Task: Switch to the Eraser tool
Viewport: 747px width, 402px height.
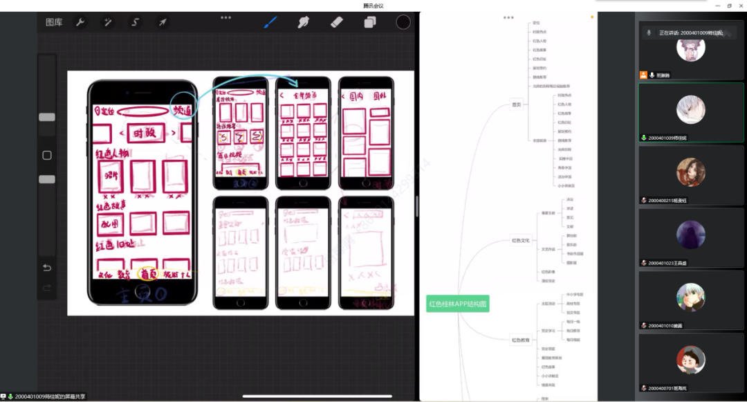Action: tap(337, 22)
